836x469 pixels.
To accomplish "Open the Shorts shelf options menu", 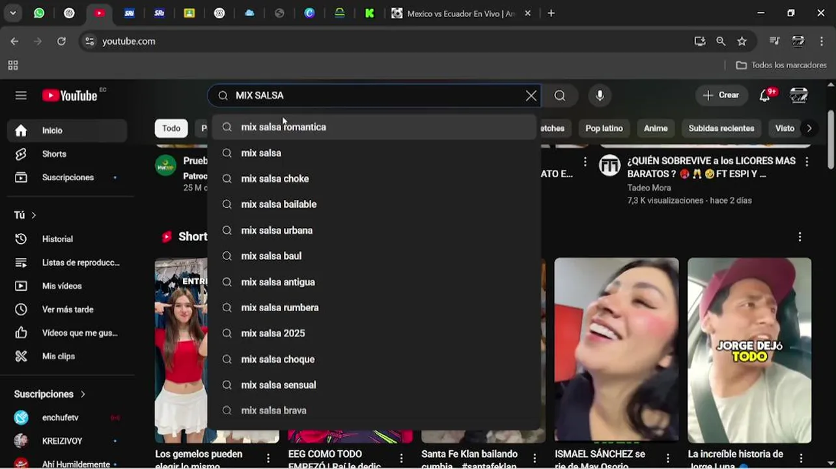I will pos(800,237).
